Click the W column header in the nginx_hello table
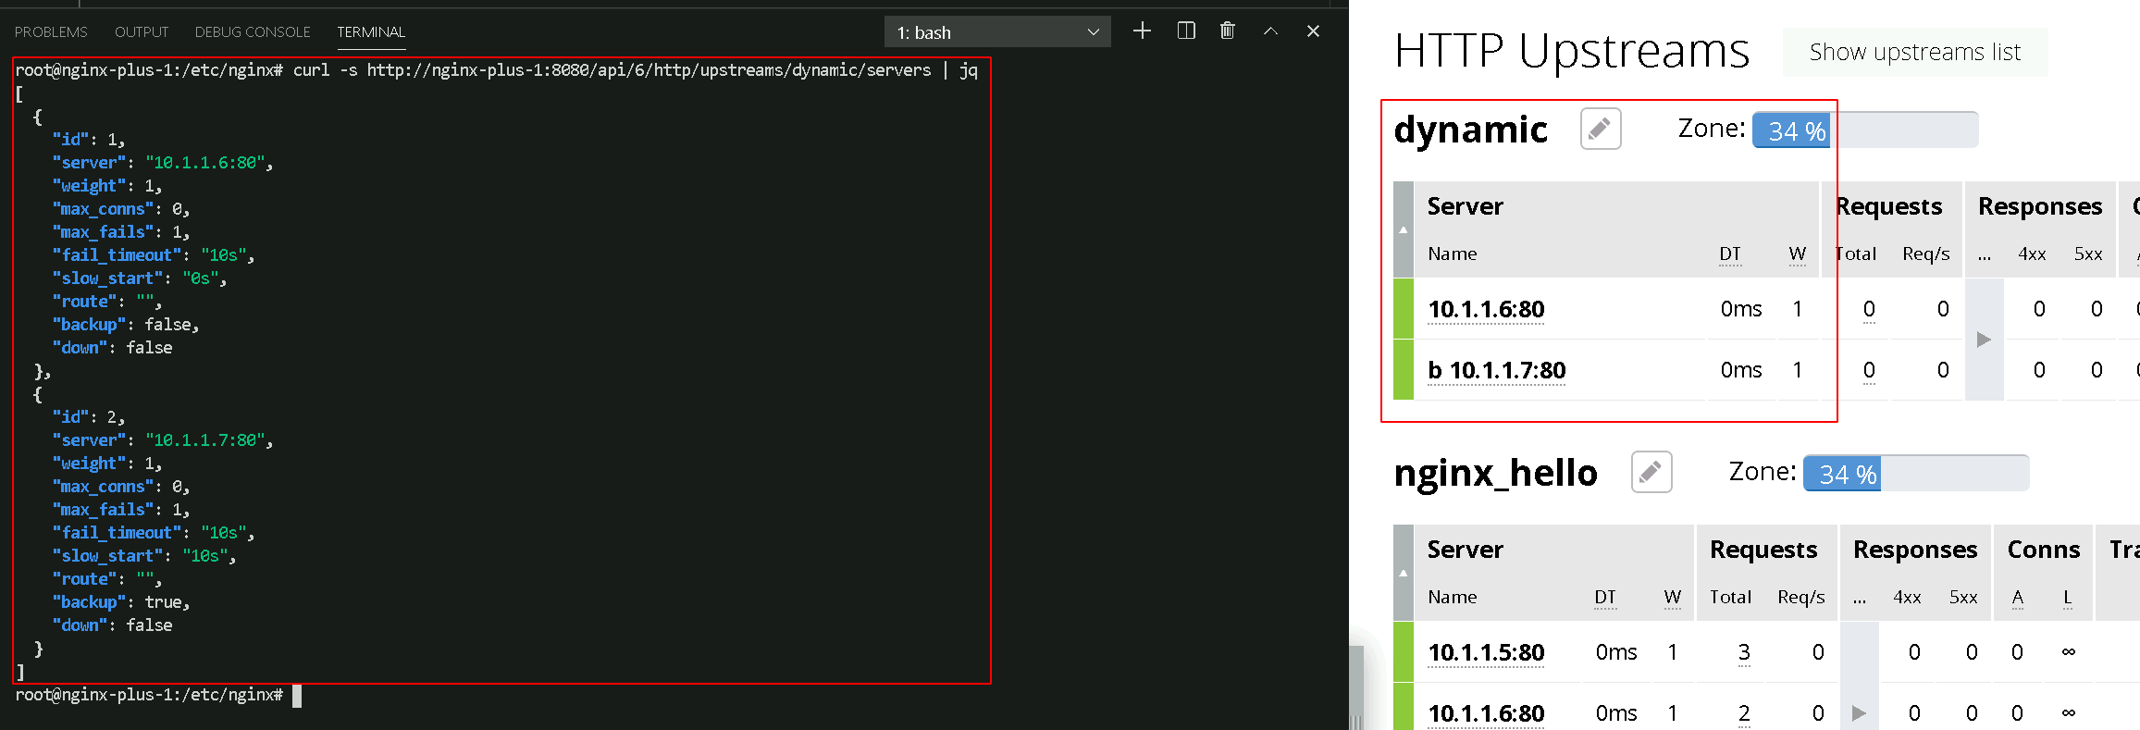 click(1673, 597)
